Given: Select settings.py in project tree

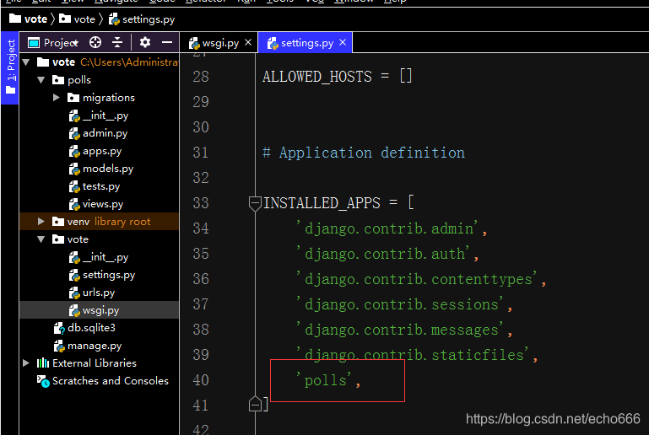Looking at the screenshot, I should click(108, 275).
